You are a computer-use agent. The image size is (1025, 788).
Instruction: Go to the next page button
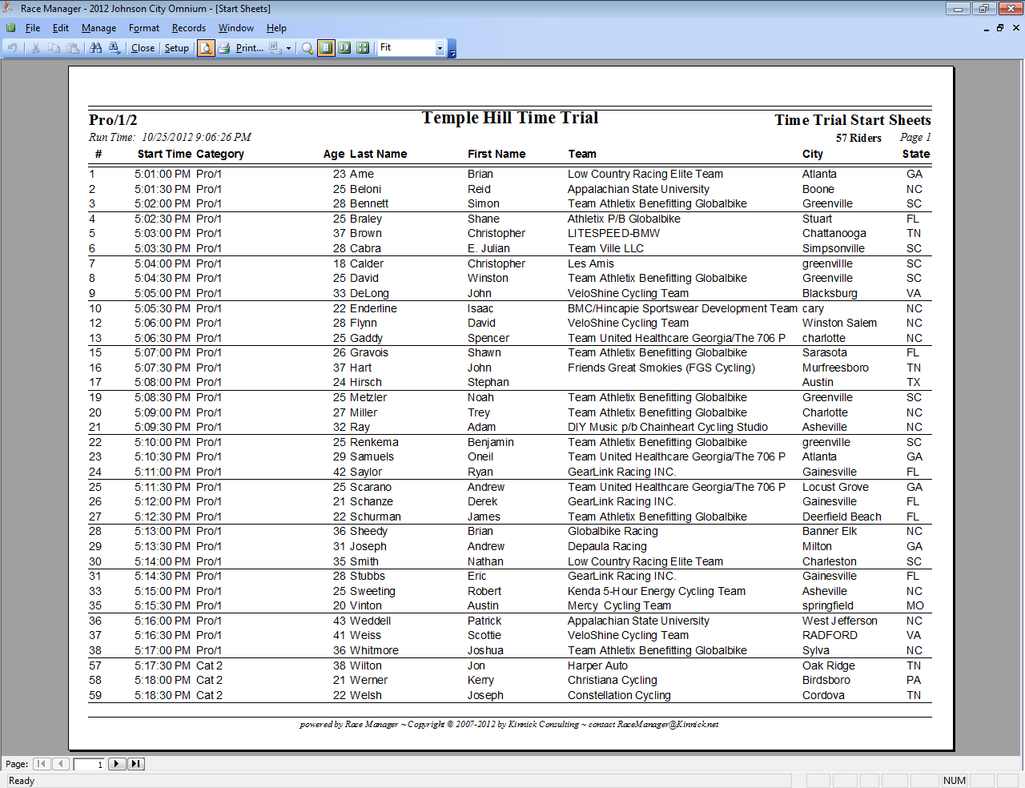pos(117,764)
